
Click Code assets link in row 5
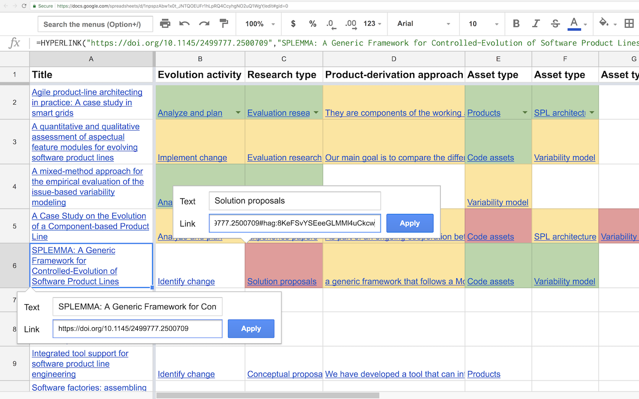point(490,236)
